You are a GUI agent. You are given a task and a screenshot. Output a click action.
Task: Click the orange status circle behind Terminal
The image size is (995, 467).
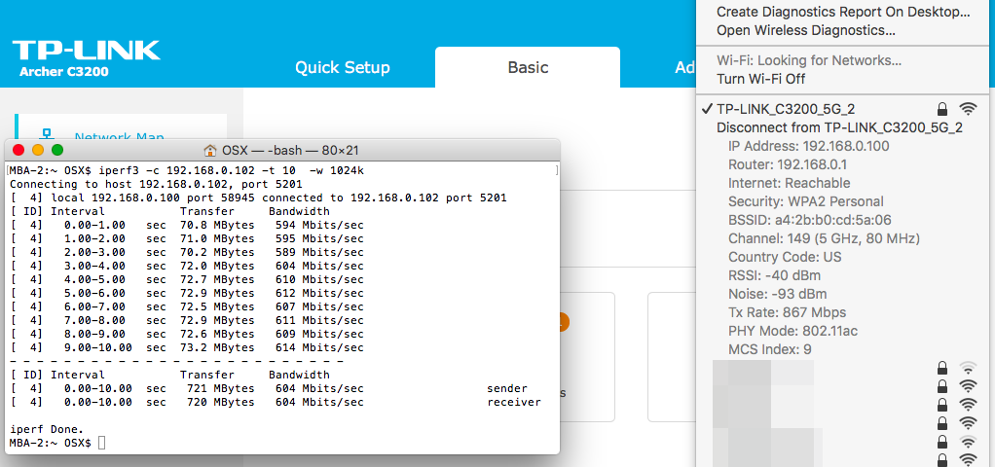[564, 321]
